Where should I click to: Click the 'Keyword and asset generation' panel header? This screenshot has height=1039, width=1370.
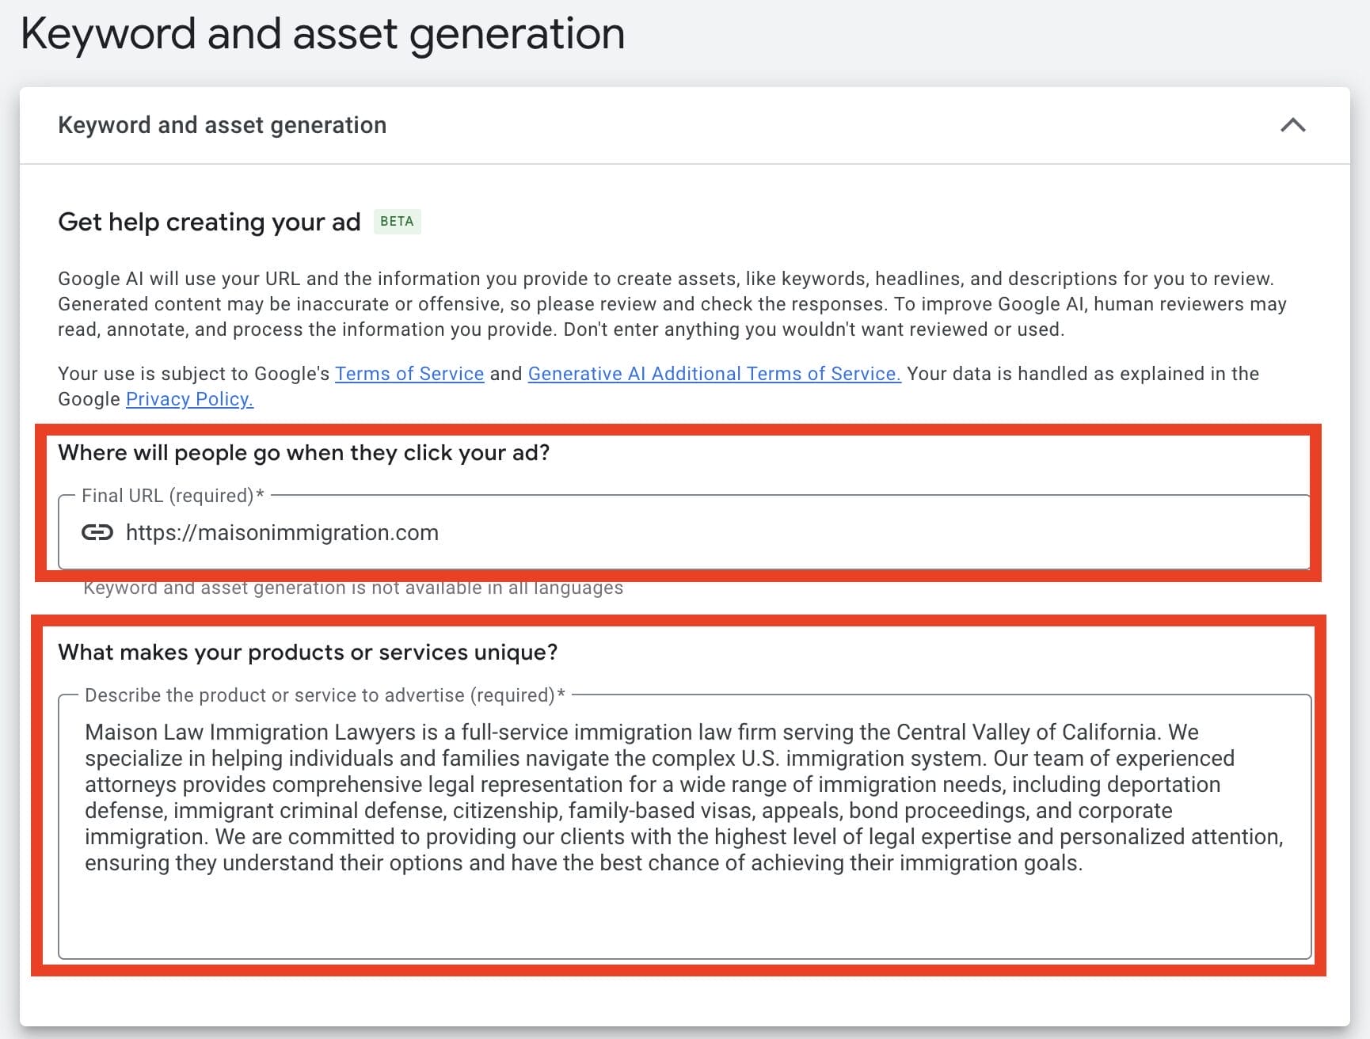(684, 125)
